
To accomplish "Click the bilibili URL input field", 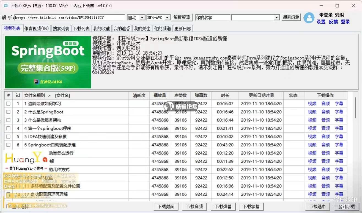I will click(x=70, y=17).
